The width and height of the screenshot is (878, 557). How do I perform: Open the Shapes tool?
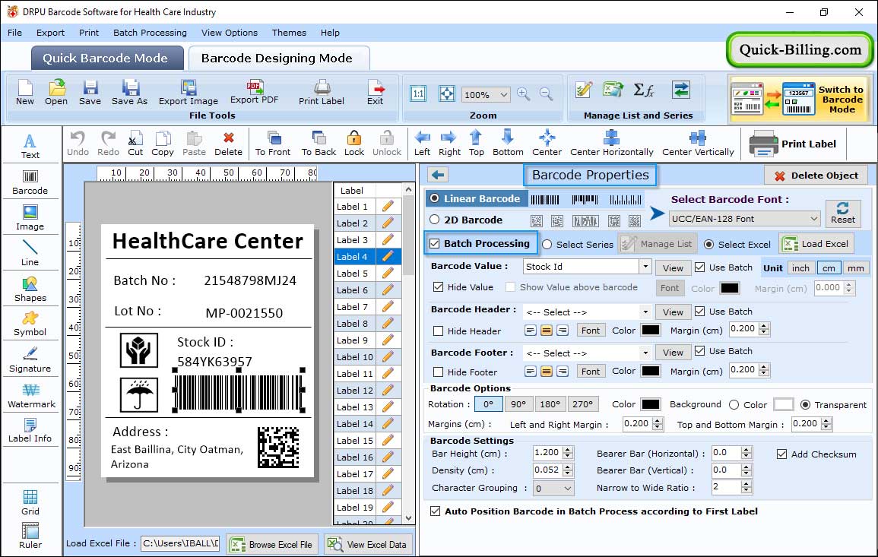(x=30, y=290)
